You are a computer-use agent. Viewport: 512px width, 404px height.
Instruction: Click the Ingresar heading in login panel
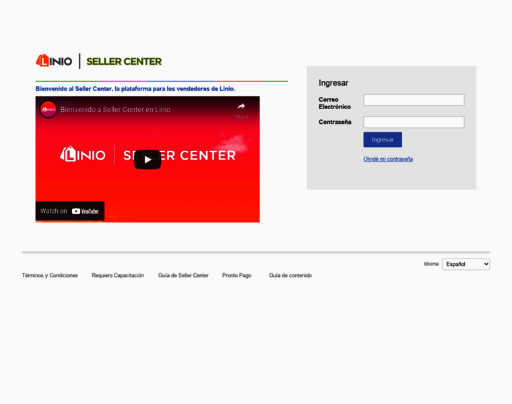click(x=333, y=83)
